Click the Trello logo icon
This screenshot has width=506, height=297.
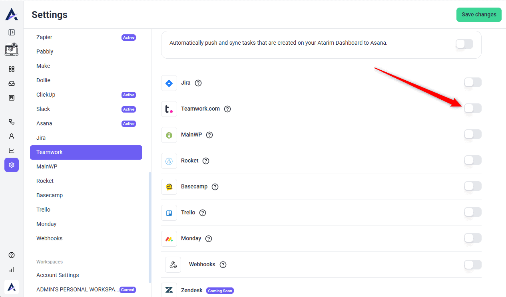coord(169,213)
